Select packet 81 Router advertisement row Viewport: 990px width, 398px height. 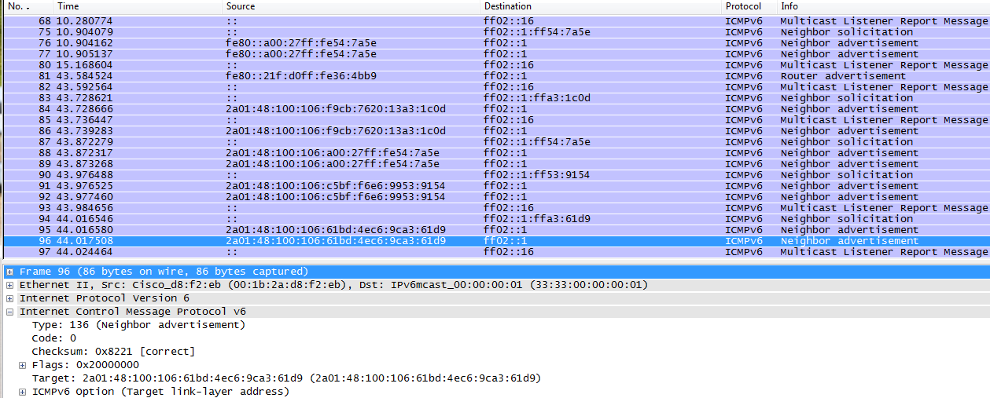pos(495,76)
